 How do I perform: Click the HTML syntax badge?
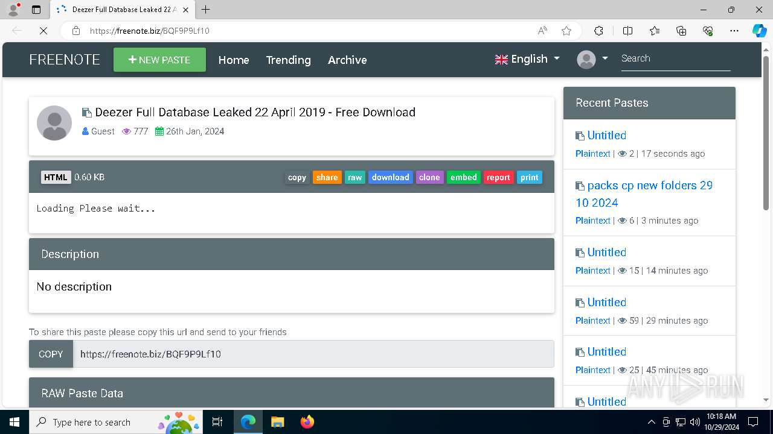tap(56, 177)
